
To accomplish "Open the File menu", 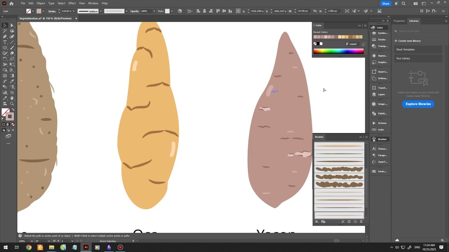I will [x=23, y=3].
